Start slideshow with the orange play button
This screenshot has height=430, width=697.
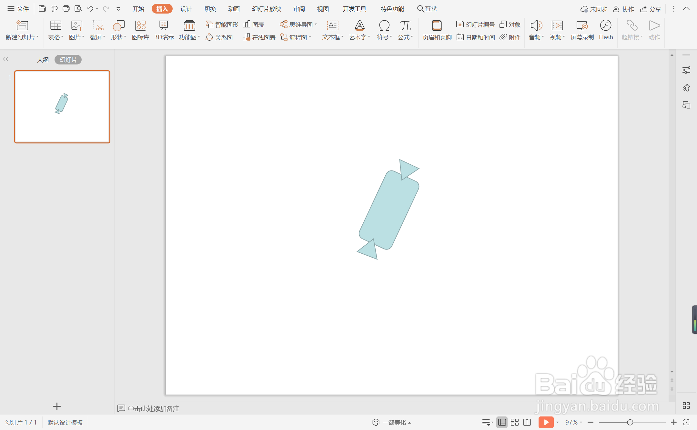click(546, 422)
